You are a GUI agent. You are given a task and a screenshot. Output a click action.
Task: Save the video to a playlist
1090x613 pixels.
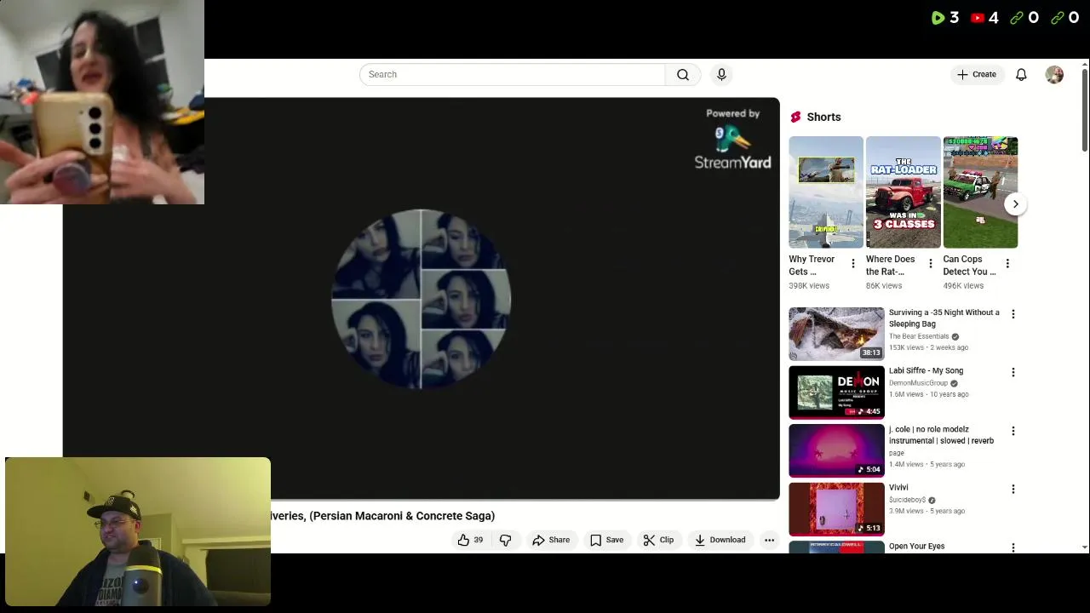click(x=607, y=540)
